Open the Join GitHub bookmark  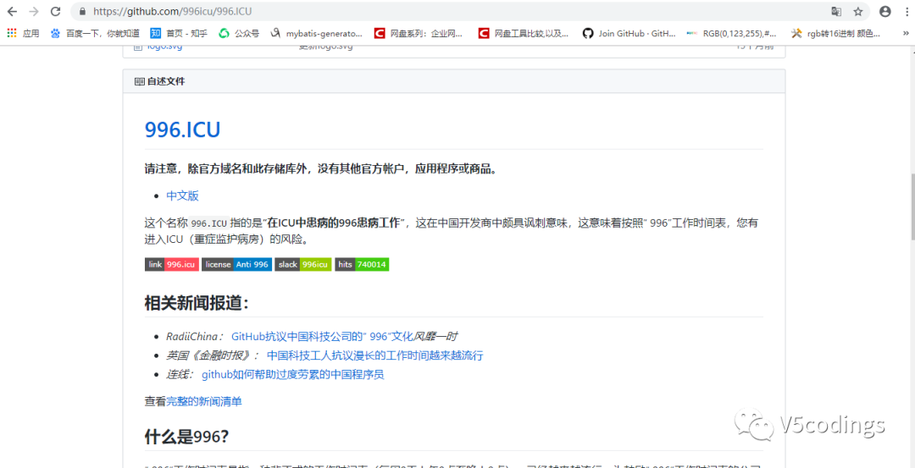point(629,34)
